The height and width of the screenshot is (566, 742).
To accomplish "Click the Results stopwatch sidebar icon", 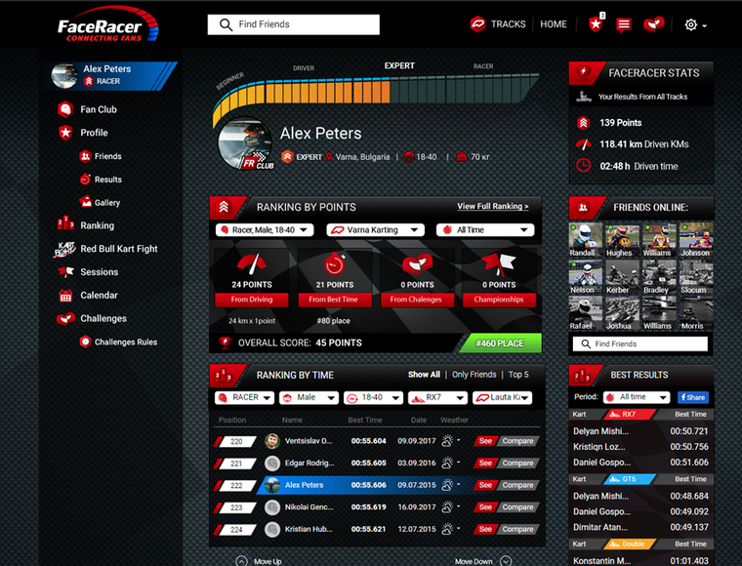I will pos(85,180).
